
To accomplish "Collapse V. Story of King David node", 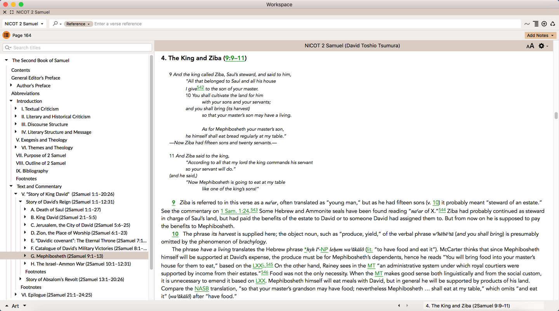I will [x=16, y=194].
